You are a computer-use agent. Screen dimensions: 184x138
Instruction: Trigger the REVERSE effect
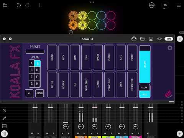64,85
